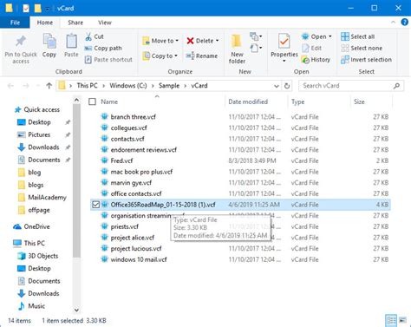
Task: Select the branch three.vcf file
Action: 240,117
